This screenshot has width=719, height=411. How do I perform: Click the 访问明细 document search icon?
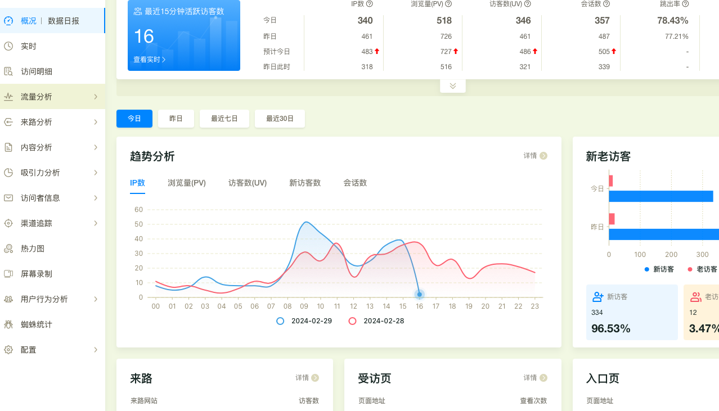(x=8, y=71)
